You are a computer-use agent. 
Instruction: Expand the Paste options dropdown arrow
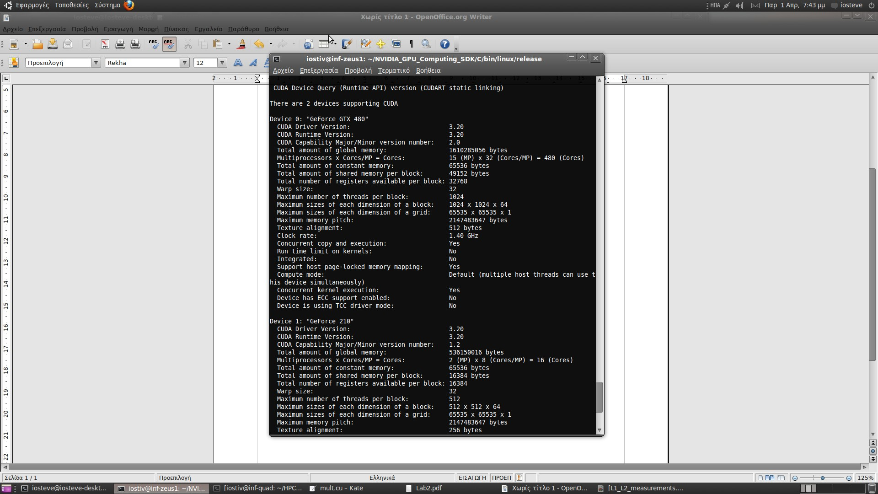point(229,44)
